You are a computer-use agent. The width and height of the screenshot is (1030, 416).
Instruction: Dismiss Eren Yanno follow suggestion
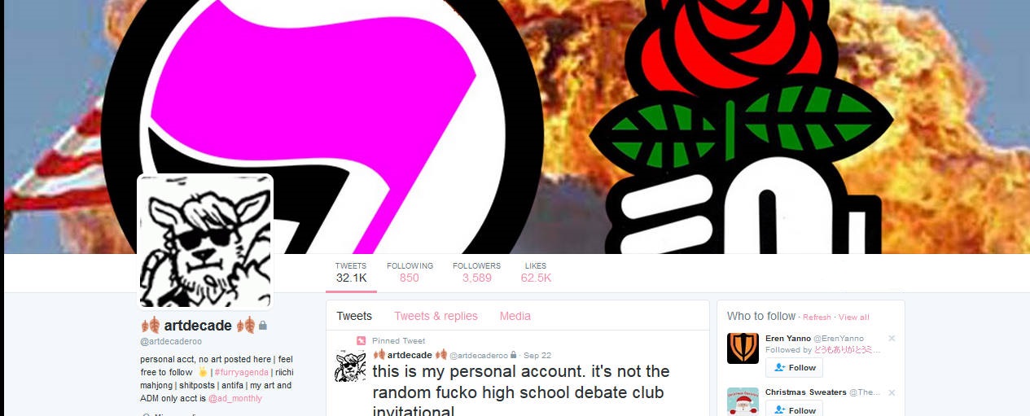click(x=892, y=338)
